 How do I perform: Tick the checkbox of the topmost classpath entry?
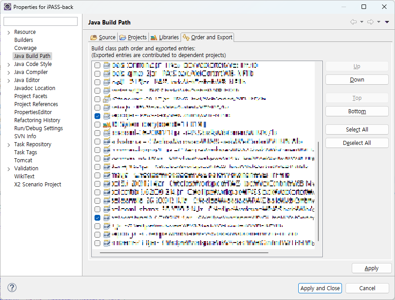click(x=97, y=65)
